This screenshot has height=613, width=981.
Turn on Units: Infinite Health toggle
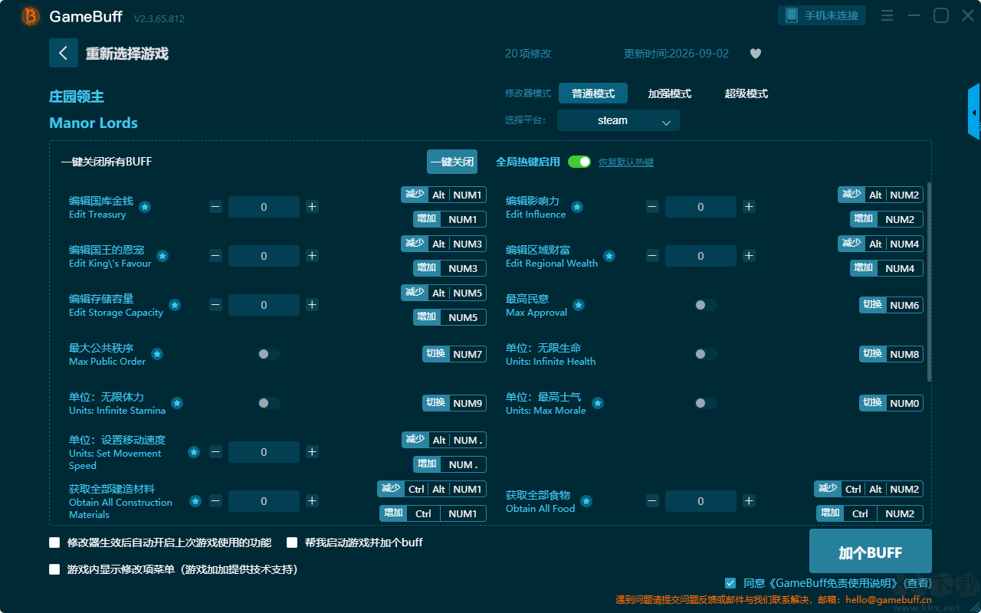(706, 354)
